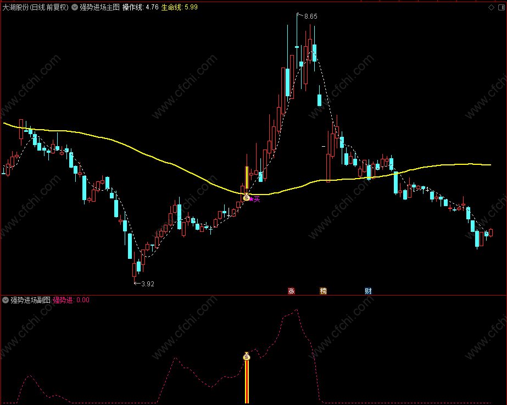This screenshot has height=405, width=507.
Task: Click the 财 marker at chart bottom
Action: click(368, 291)
